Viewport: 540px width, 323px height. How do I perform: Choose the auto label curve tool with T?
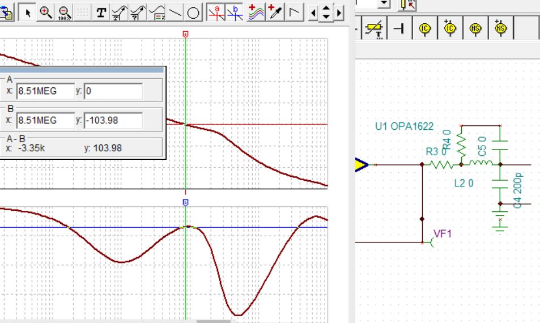tap(120, 12)
